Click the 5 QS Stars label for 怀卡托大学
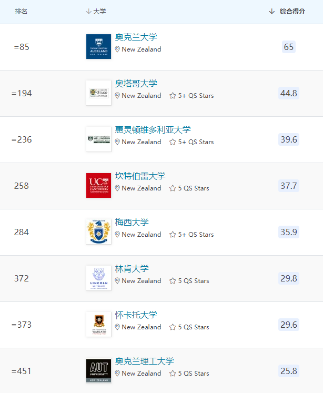 (x=193, y=327)
